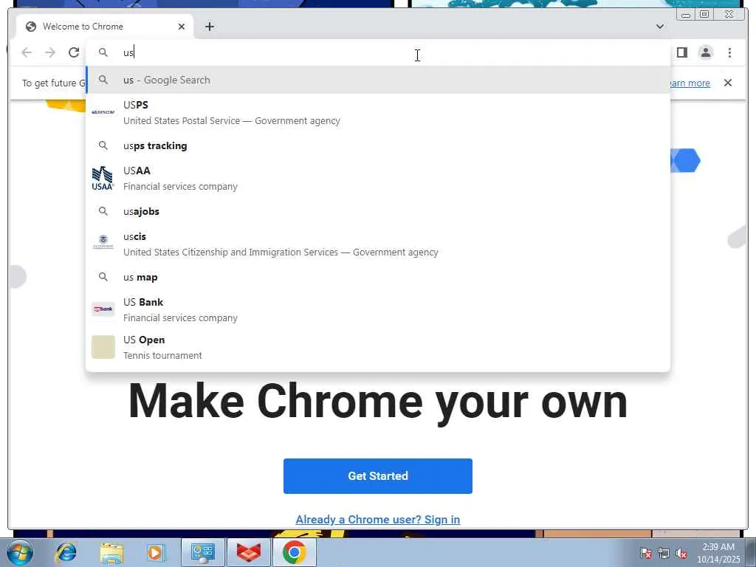Click the Get Started button
This screenshot has width=756, height=567.
(x=378, y=476)
